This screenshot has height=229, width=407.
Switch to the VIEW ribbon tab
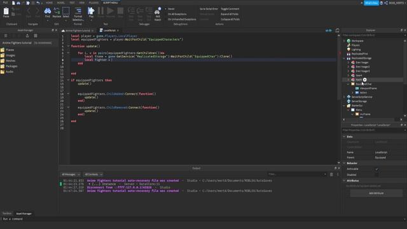click(x=82, y=3)
